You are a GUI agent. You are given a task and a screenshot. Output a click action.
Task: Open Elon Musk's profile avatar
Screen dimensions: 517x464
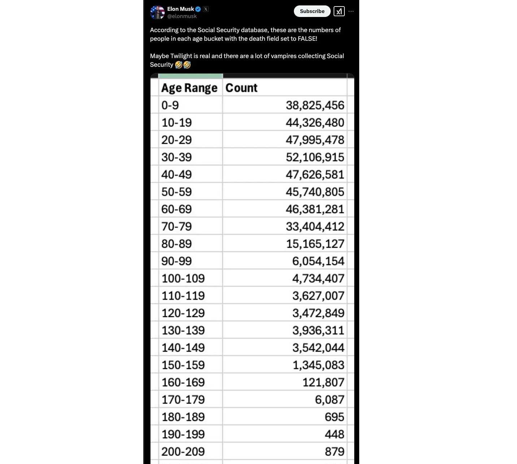coord(157,12)
